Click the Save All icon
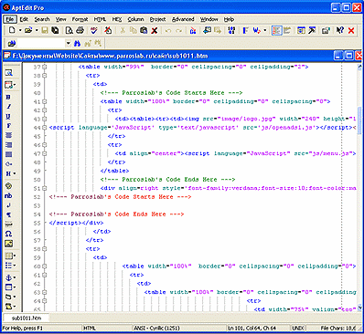364x334 pixels. point(55,30)
